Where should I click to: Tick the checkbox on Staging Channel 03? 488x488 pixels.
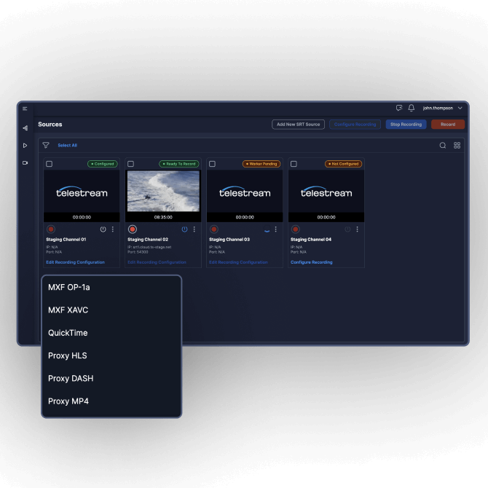point(213,164)
